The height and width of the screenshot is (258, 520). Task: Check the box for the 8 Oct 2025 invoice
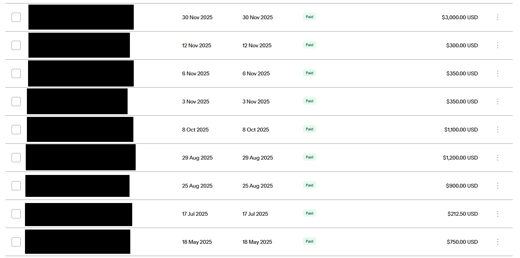[16, 130]
